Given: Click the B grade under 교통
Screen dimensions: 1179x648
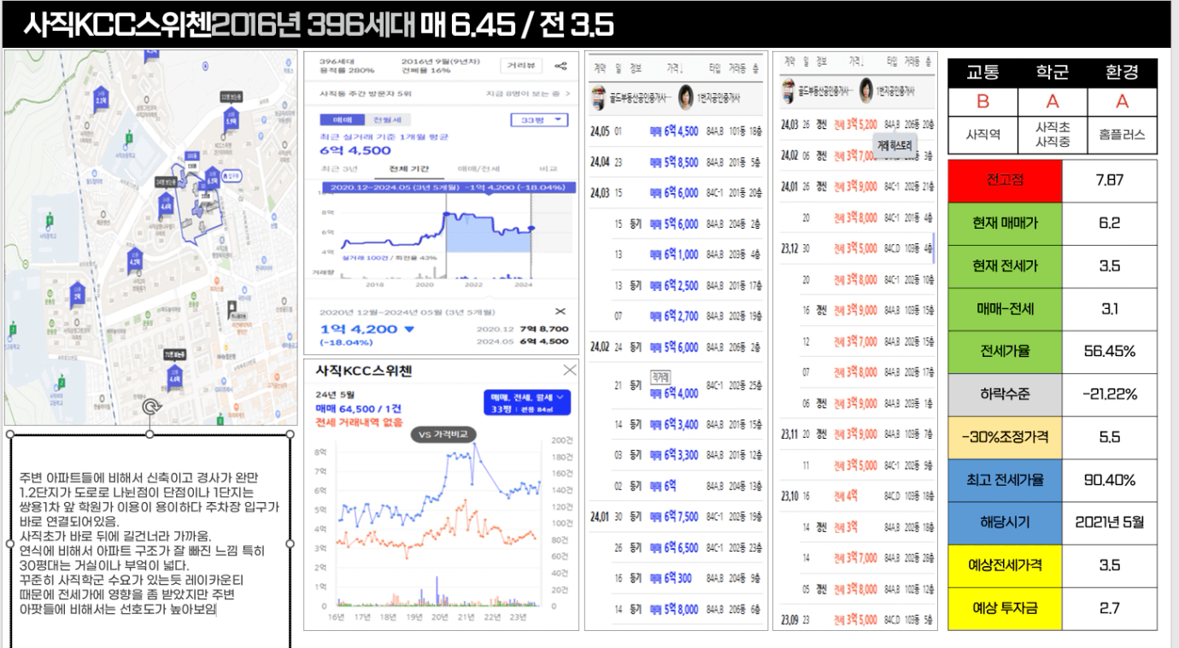Looking at the screenshot, I should [982, 102].
